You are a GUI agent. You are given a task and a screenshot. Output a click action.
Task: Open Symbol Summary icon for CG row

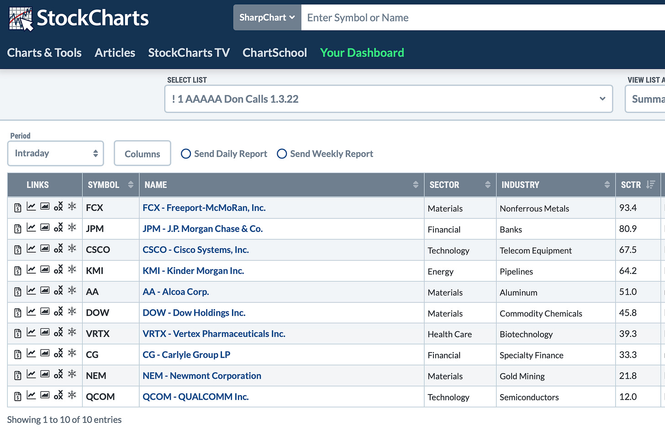pos(18,355)
